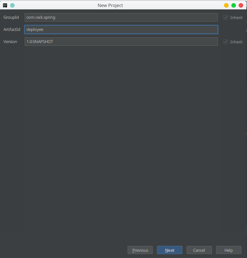This screenshot has width=247, height=258.
Task: Click the Version label
Action: coord(10,42)
